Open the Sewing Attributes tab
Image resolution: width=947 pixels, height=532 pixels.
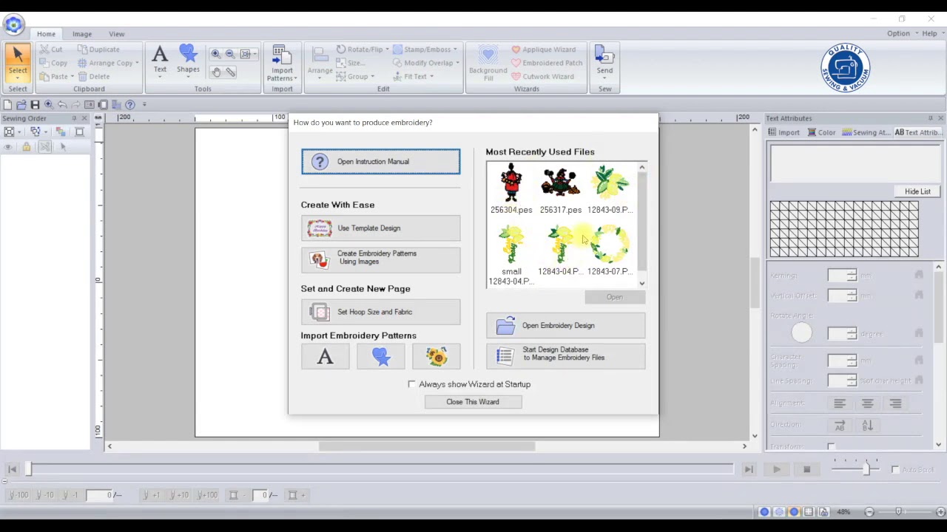[866, 132]
